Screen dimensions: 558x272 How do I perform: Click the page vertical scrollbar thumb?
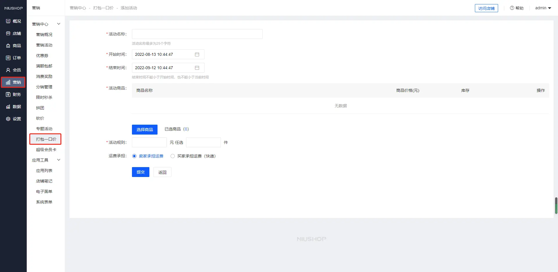click(556, 205)
